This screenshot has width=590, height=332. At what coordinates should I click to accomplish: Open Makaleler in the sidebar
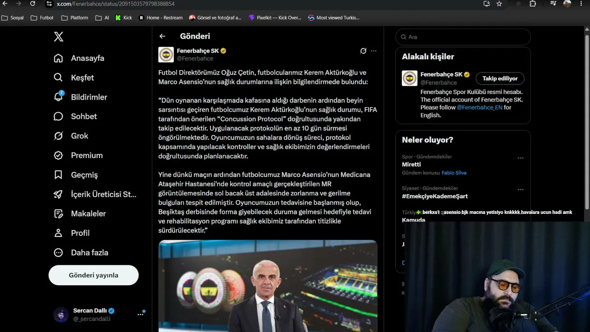tap(80, 213)
